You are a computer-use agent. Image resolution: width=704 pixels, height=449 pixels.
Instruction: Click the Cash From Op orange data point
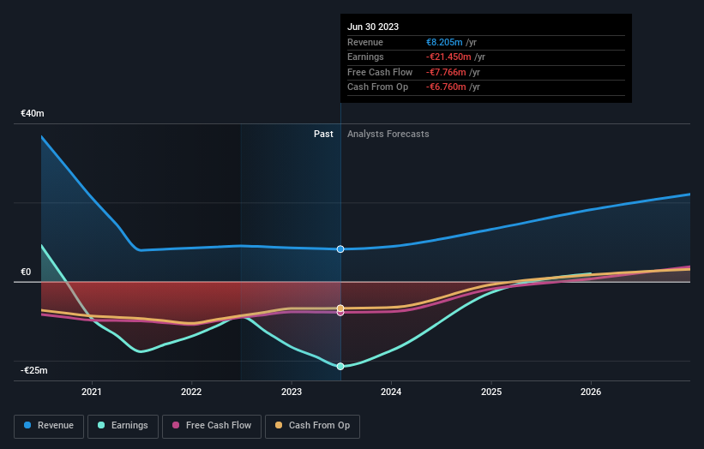pyautogui.click(x=340, y=308)
